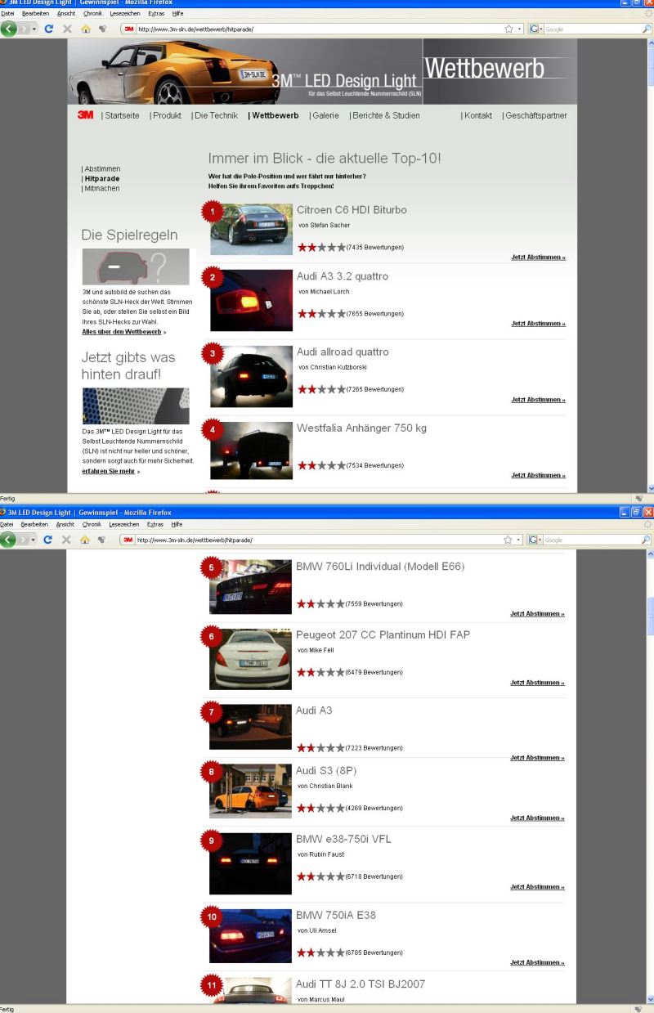Open address bar dropdown arrow, upper Firefox window
Image resolution: width=654 pixels, height=1013 pixels.
click(520, 29)
